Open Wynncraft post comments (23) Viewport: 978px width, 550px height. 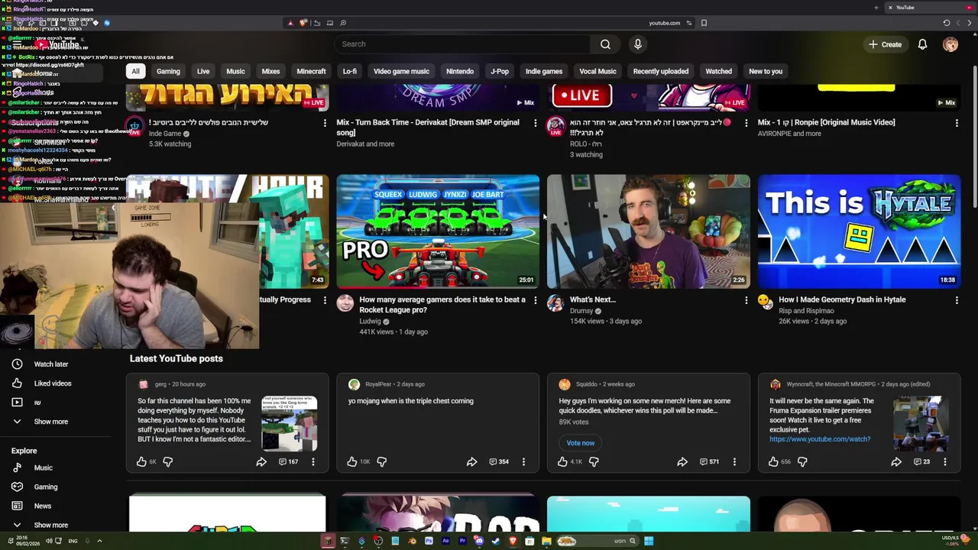point(921,461)
